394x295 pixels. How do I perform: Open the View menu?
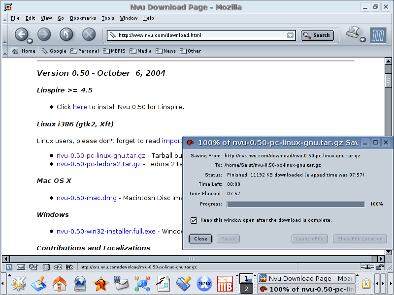[x=46, y=18]
